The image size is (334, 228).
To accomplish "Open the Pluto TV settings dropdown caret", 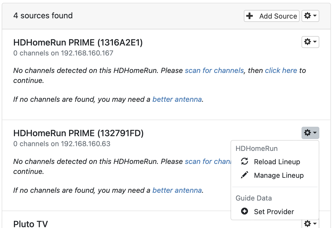I will tap(315, 224).
